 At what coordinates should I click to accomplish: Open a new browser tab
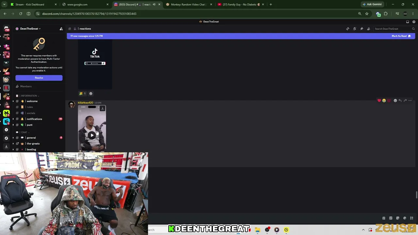271,5
